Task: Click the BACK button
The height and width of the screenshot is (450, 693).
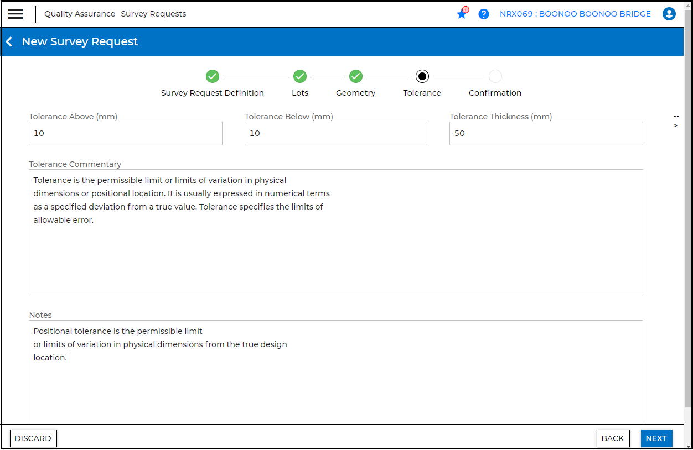Action: click(613, 438)
